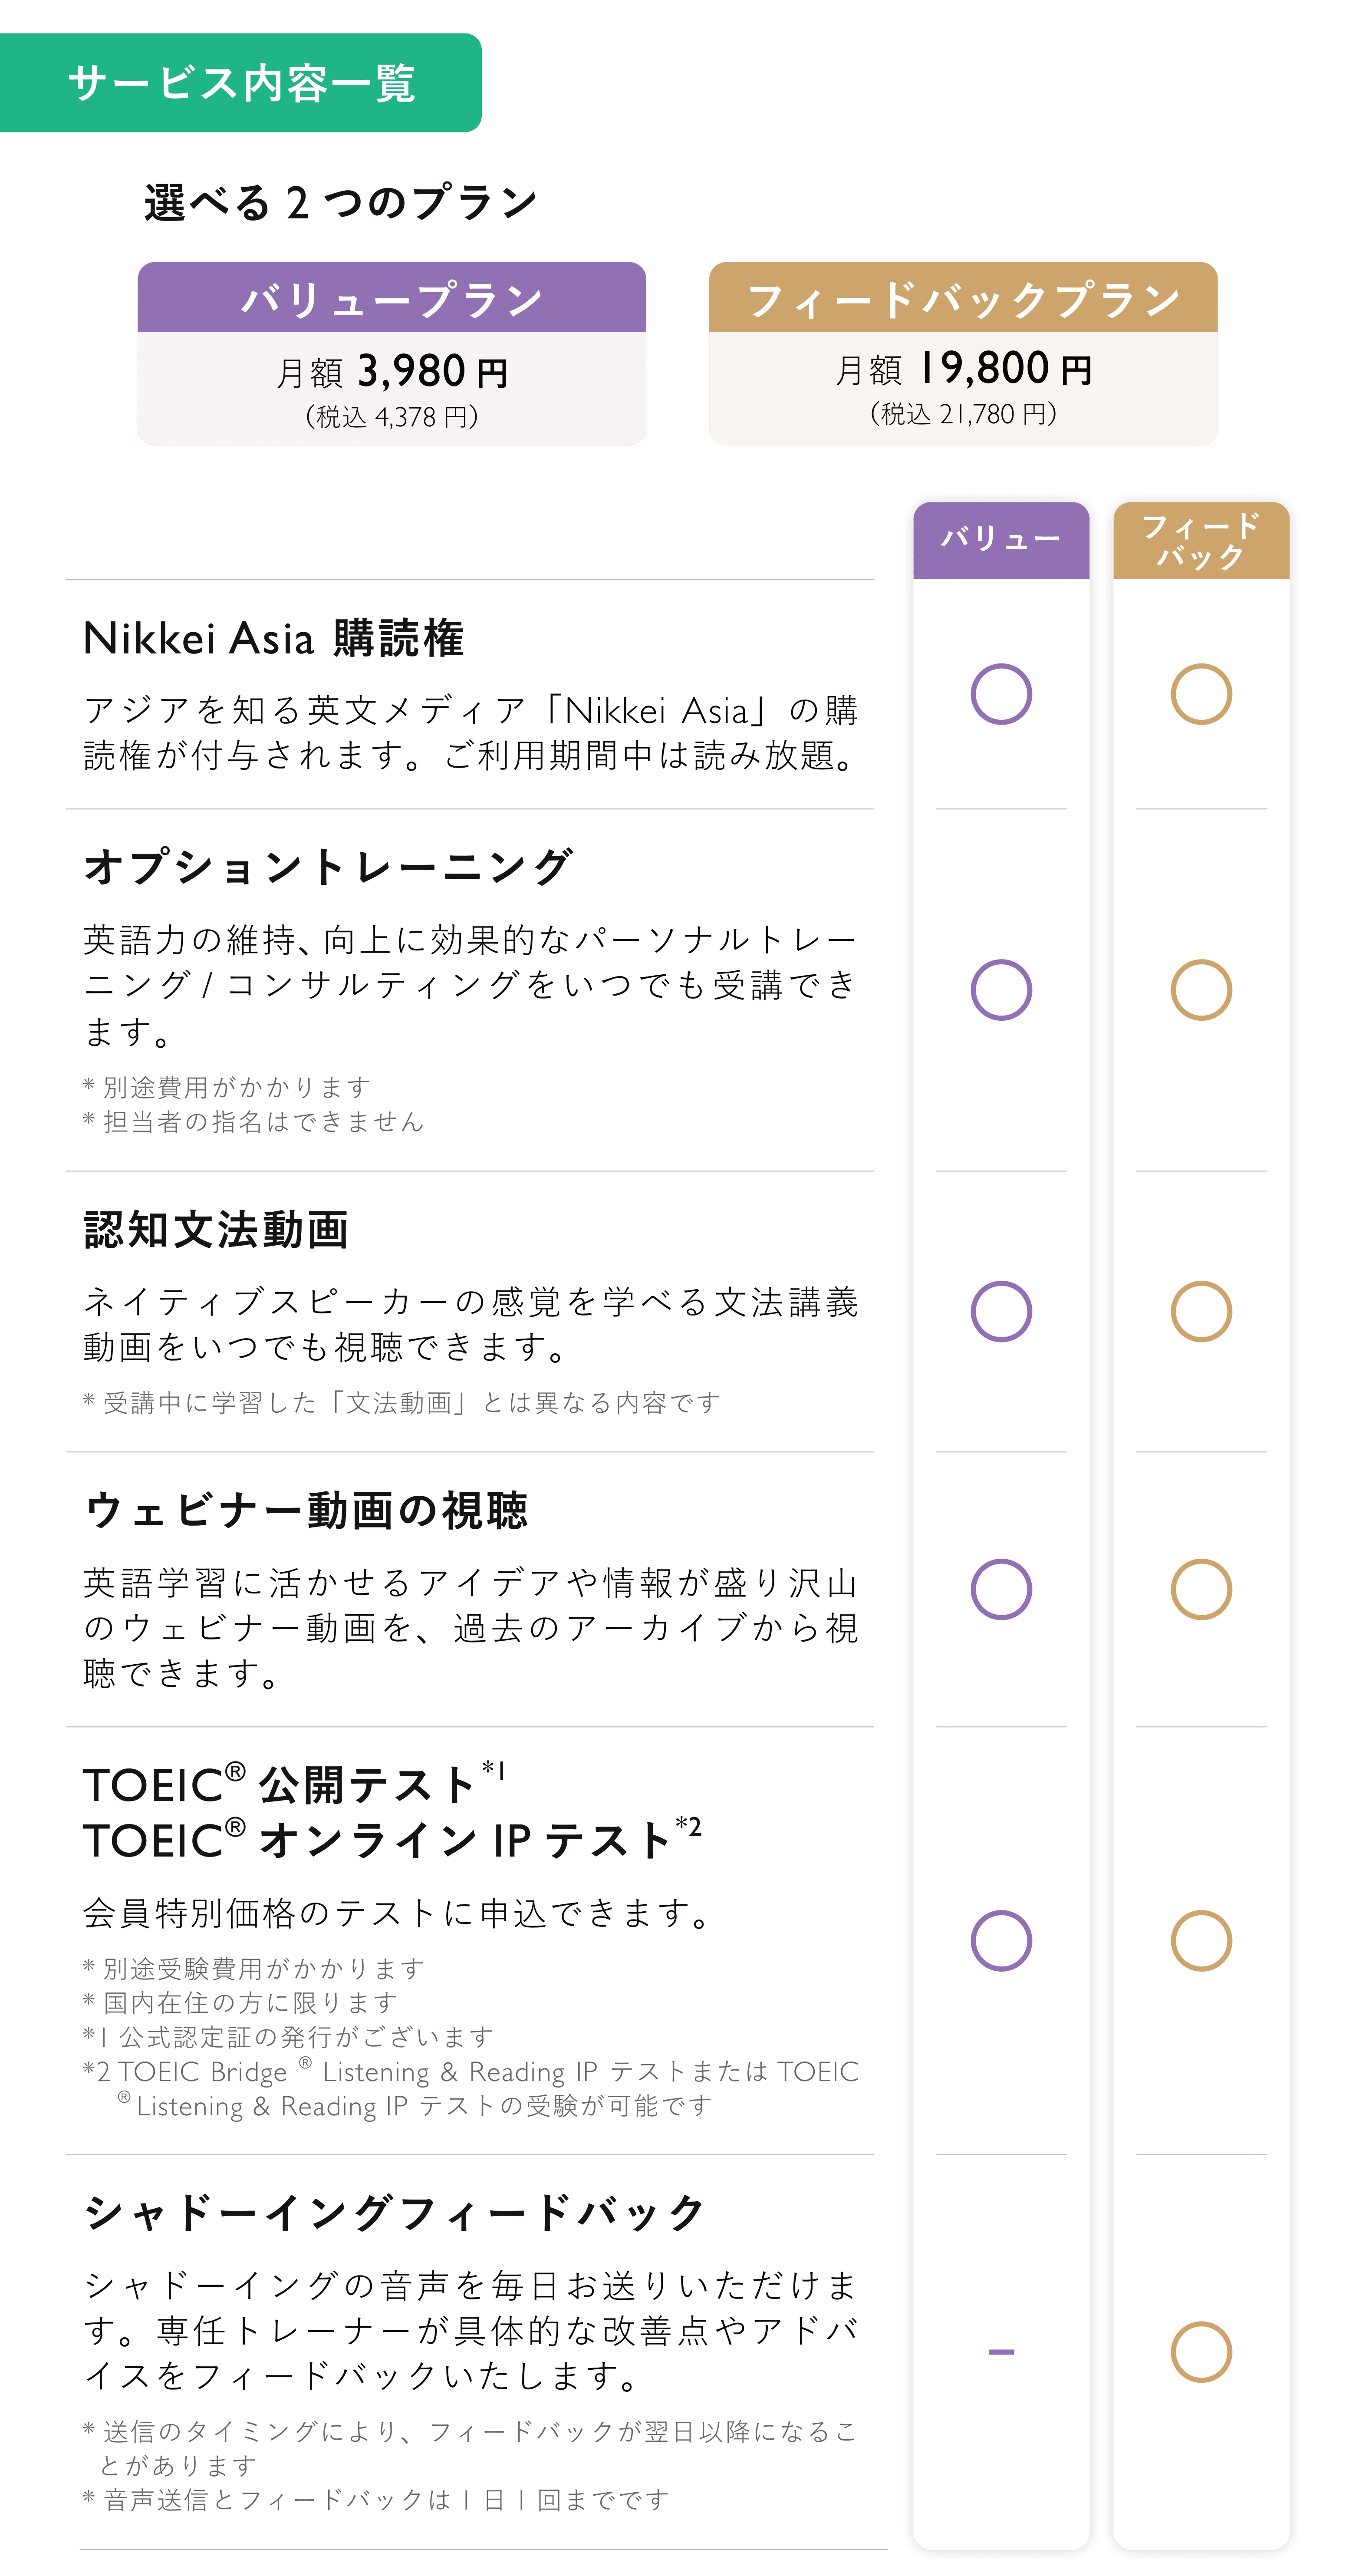1356x2576 pixels.
Task: Click the purple dash for シャドーイングフィードバック
Action: [x=1000, y=2351]
